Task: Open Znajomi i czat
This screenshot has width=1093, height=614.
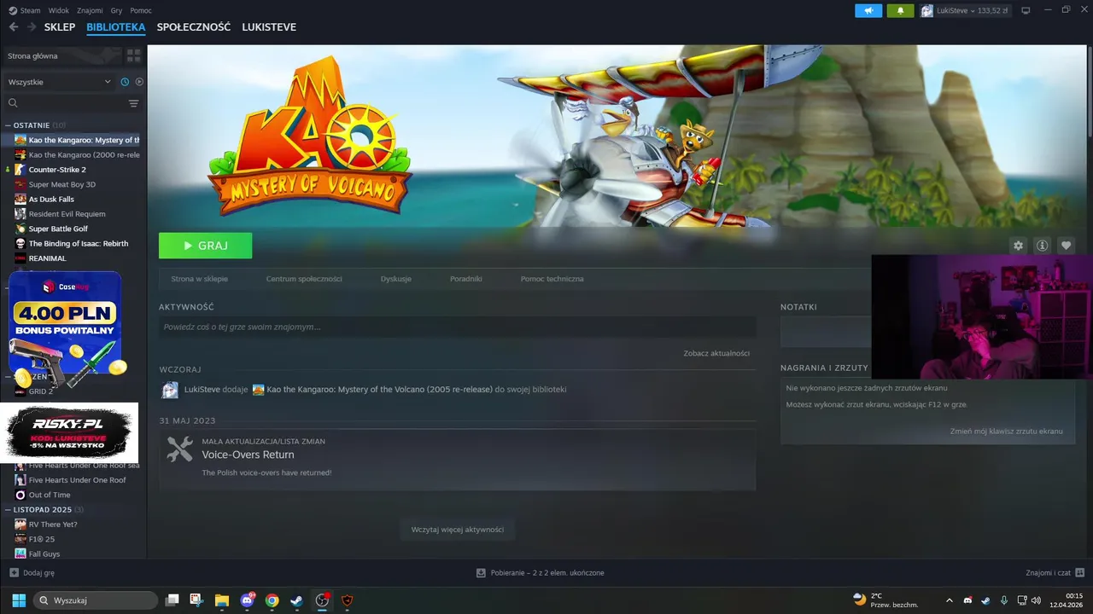Action: [1055, 573]
